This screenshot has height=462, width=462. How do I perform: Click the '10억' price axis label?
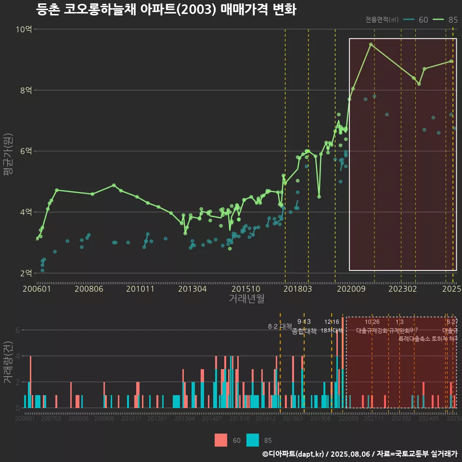(x=24, y=29)
